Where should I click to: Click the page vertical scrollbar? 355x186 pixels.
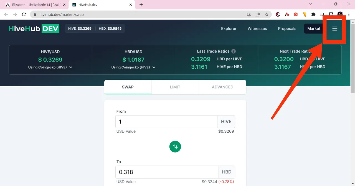(353, 58)
